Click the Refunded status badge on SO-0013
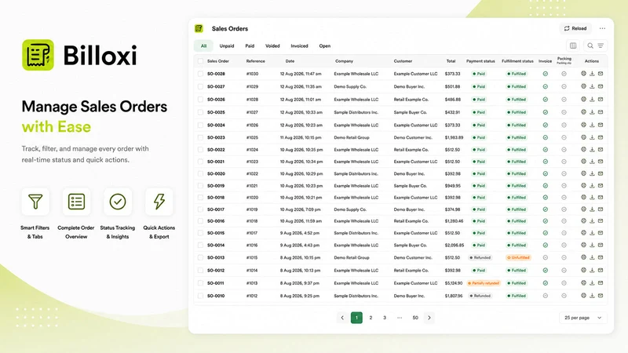The height and width of the screenshot is (353, 628). click(480, 257)
